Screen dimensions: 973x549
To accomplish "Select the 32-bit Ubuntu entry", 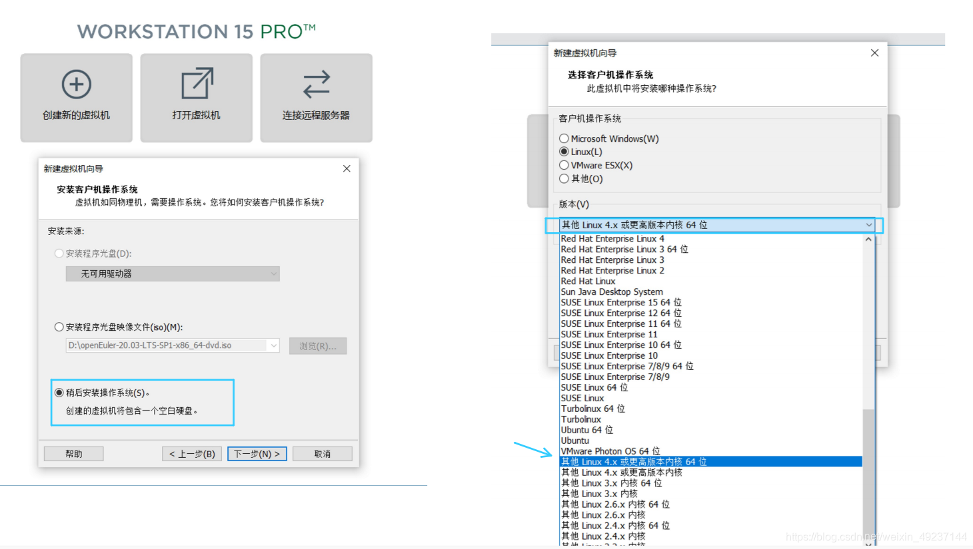I will [x=711, y=441].
